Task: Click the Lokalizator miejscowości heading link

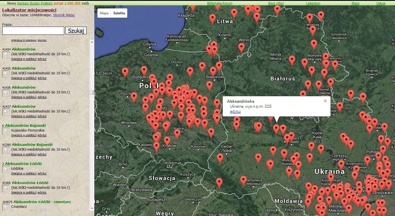Action: pos(29,10)
